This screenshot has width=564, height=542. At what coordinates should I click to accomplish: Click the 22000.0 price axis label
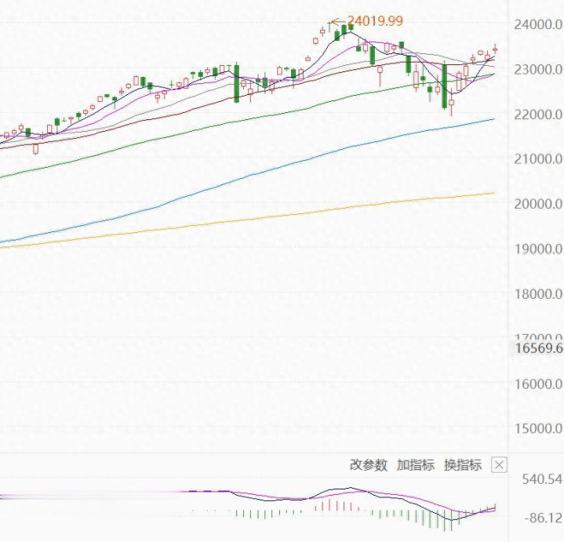coord(538,115)
